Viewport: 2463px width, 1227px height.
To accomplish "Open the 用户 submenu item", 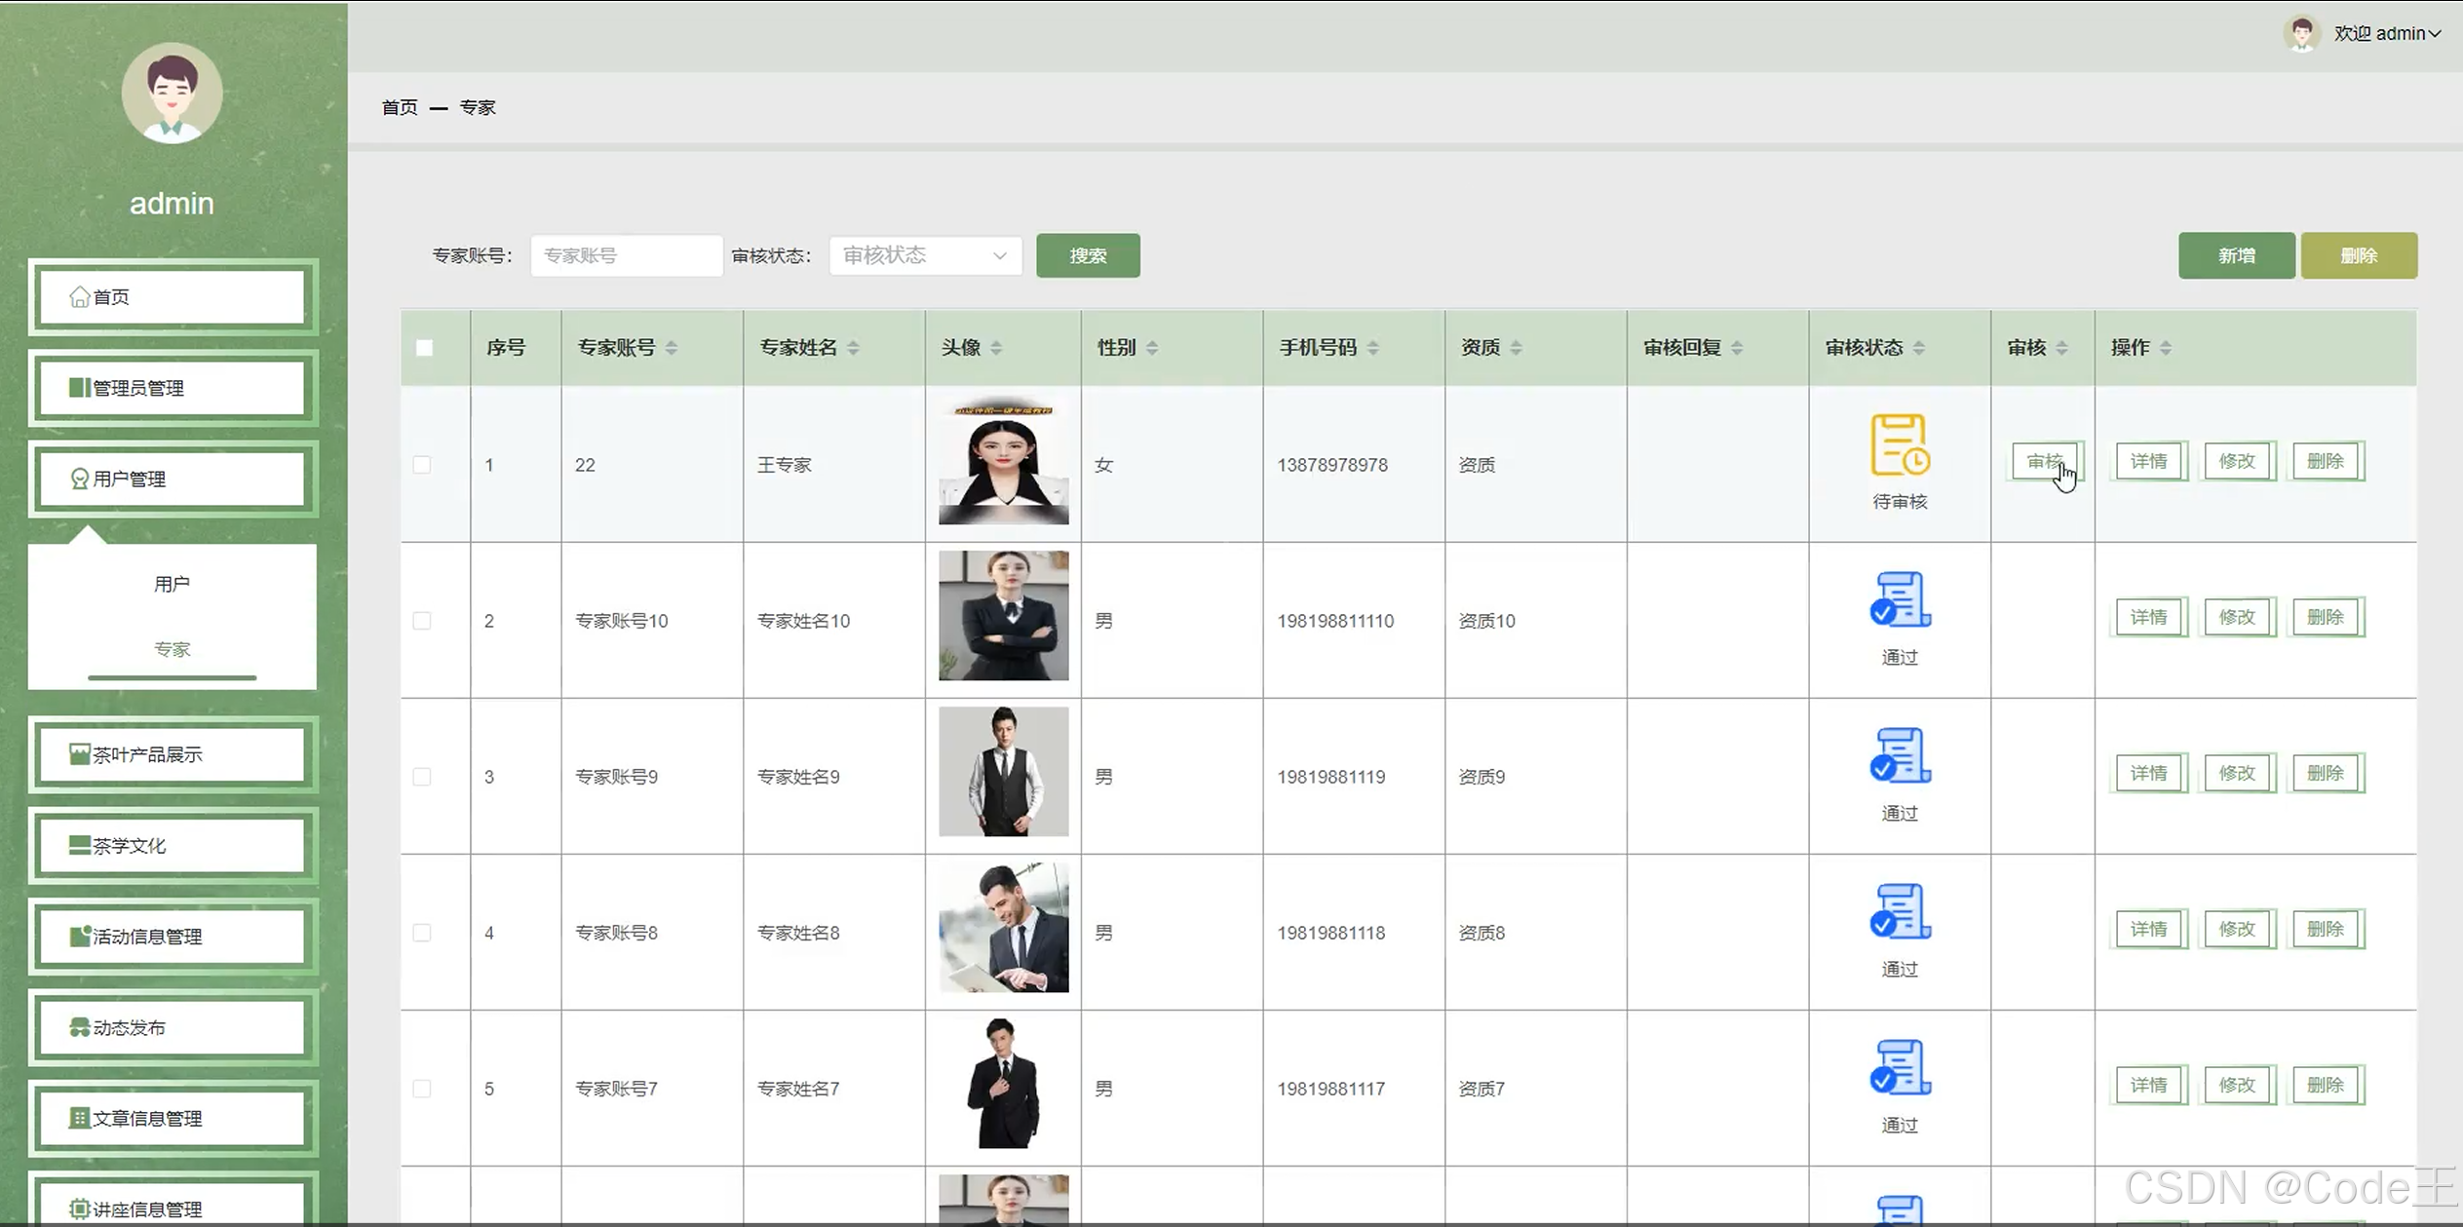I will pos(173,584).
